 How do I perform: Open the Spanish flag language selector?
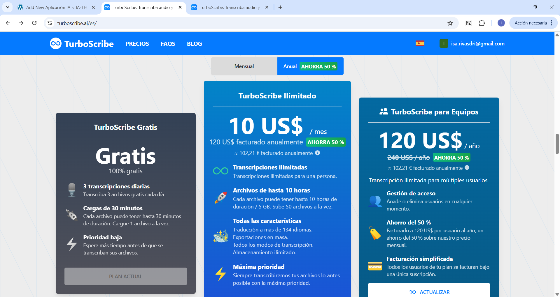click(420, 44)
